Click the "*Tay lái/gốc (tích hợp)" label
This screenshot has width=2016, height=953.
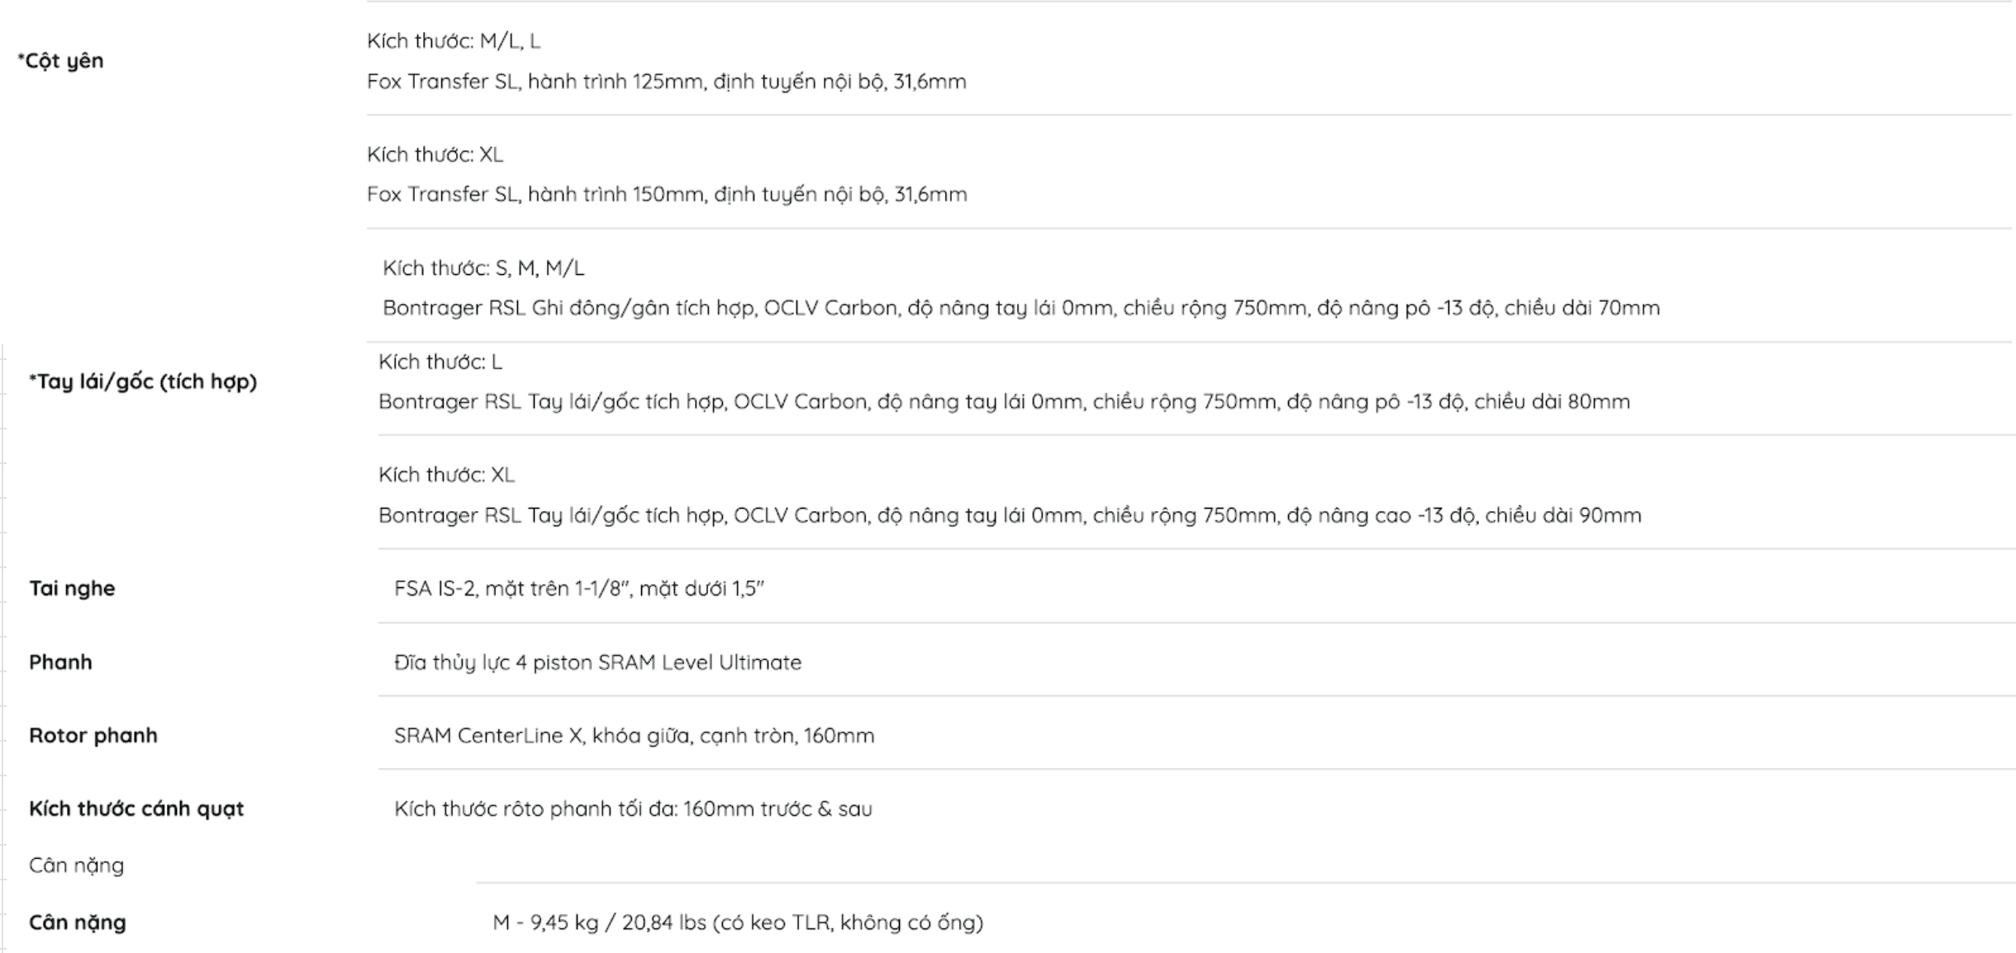point(143,382)
